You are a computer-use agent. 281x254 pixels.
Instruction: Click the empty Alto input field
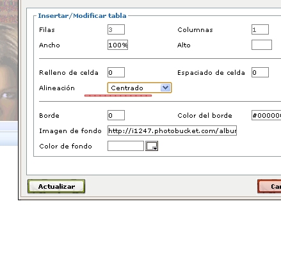point(262,45)
